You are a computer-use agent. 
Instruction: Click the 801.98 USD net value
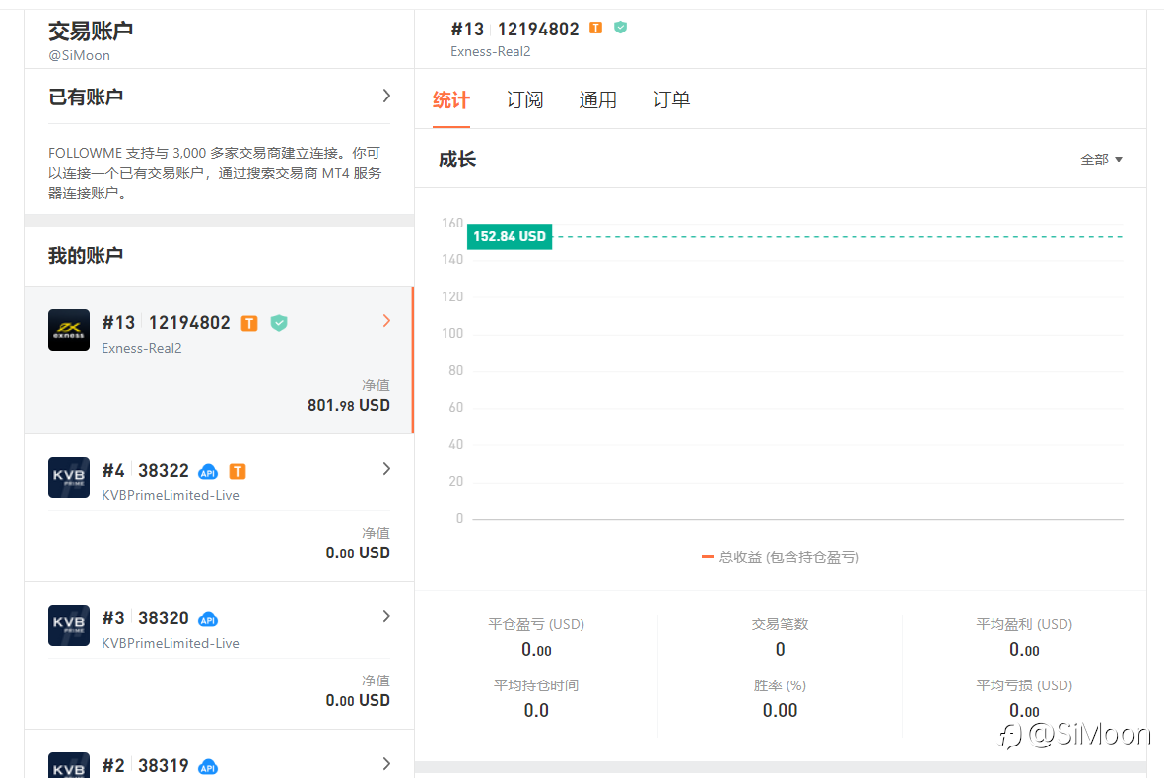tap(349, 405)
